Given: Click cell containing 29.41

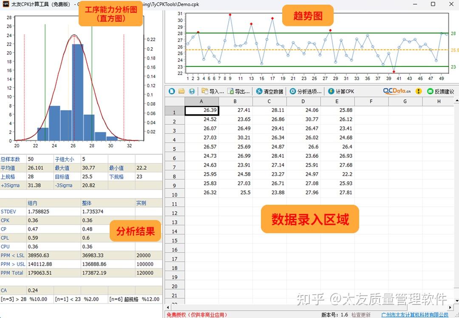Looking at the screenshot, I should pyautogui.click(x=269, y=128).
